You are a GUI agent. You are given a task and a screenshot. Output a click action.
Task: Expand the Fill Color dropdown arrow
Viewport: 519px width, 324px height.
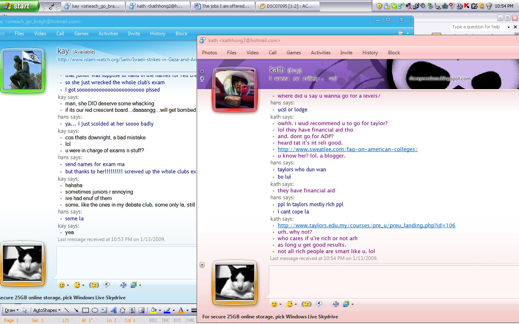point(160,310)
